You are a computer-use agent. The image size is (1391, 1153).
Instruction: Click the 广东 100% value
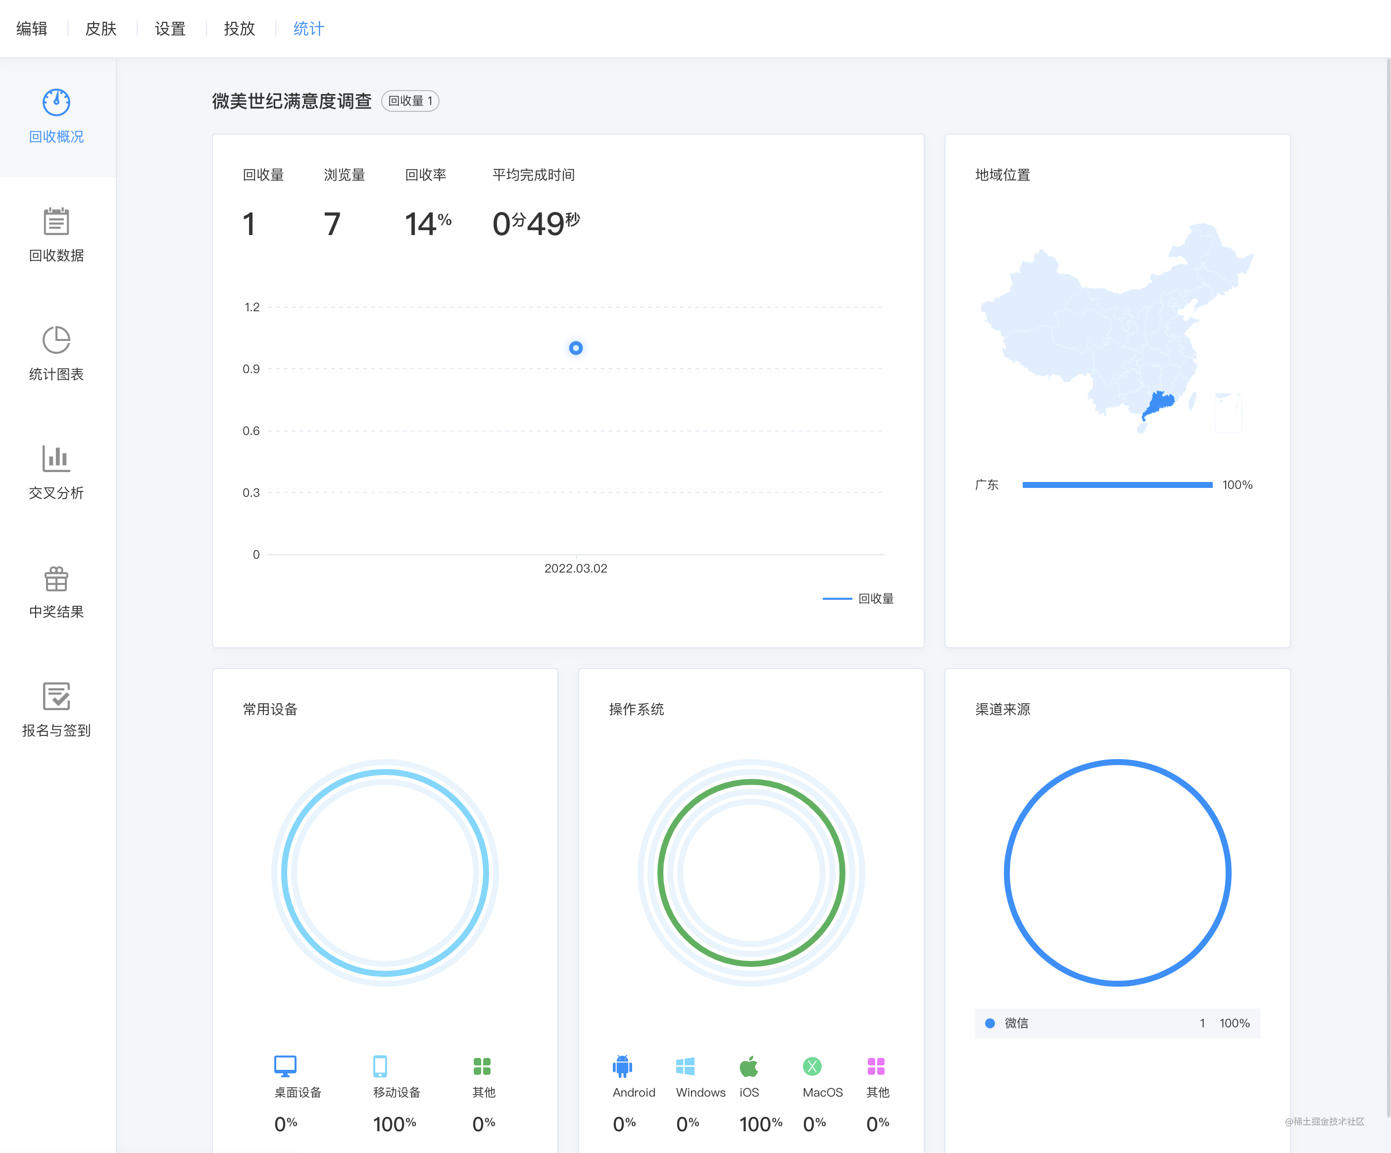[x=1238, y=485]
